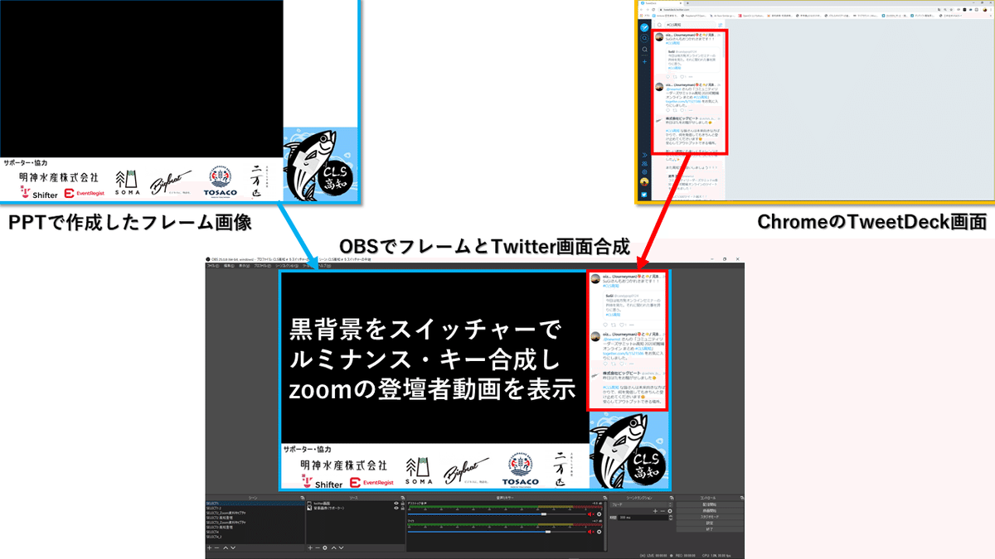Add a scene transition with plus icon
Screen dimensions: 995x559
pos(655,511)
